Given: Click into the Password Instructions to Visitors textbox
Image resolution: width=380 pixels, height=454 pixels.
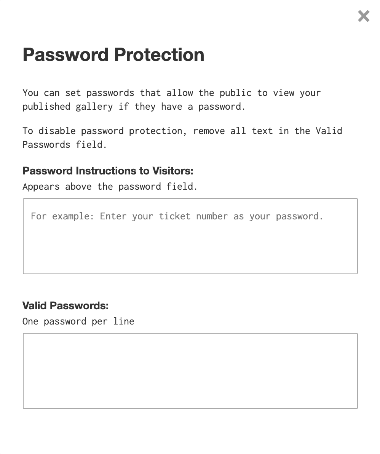Looking at the screenshot, I should tap(190, 236).
